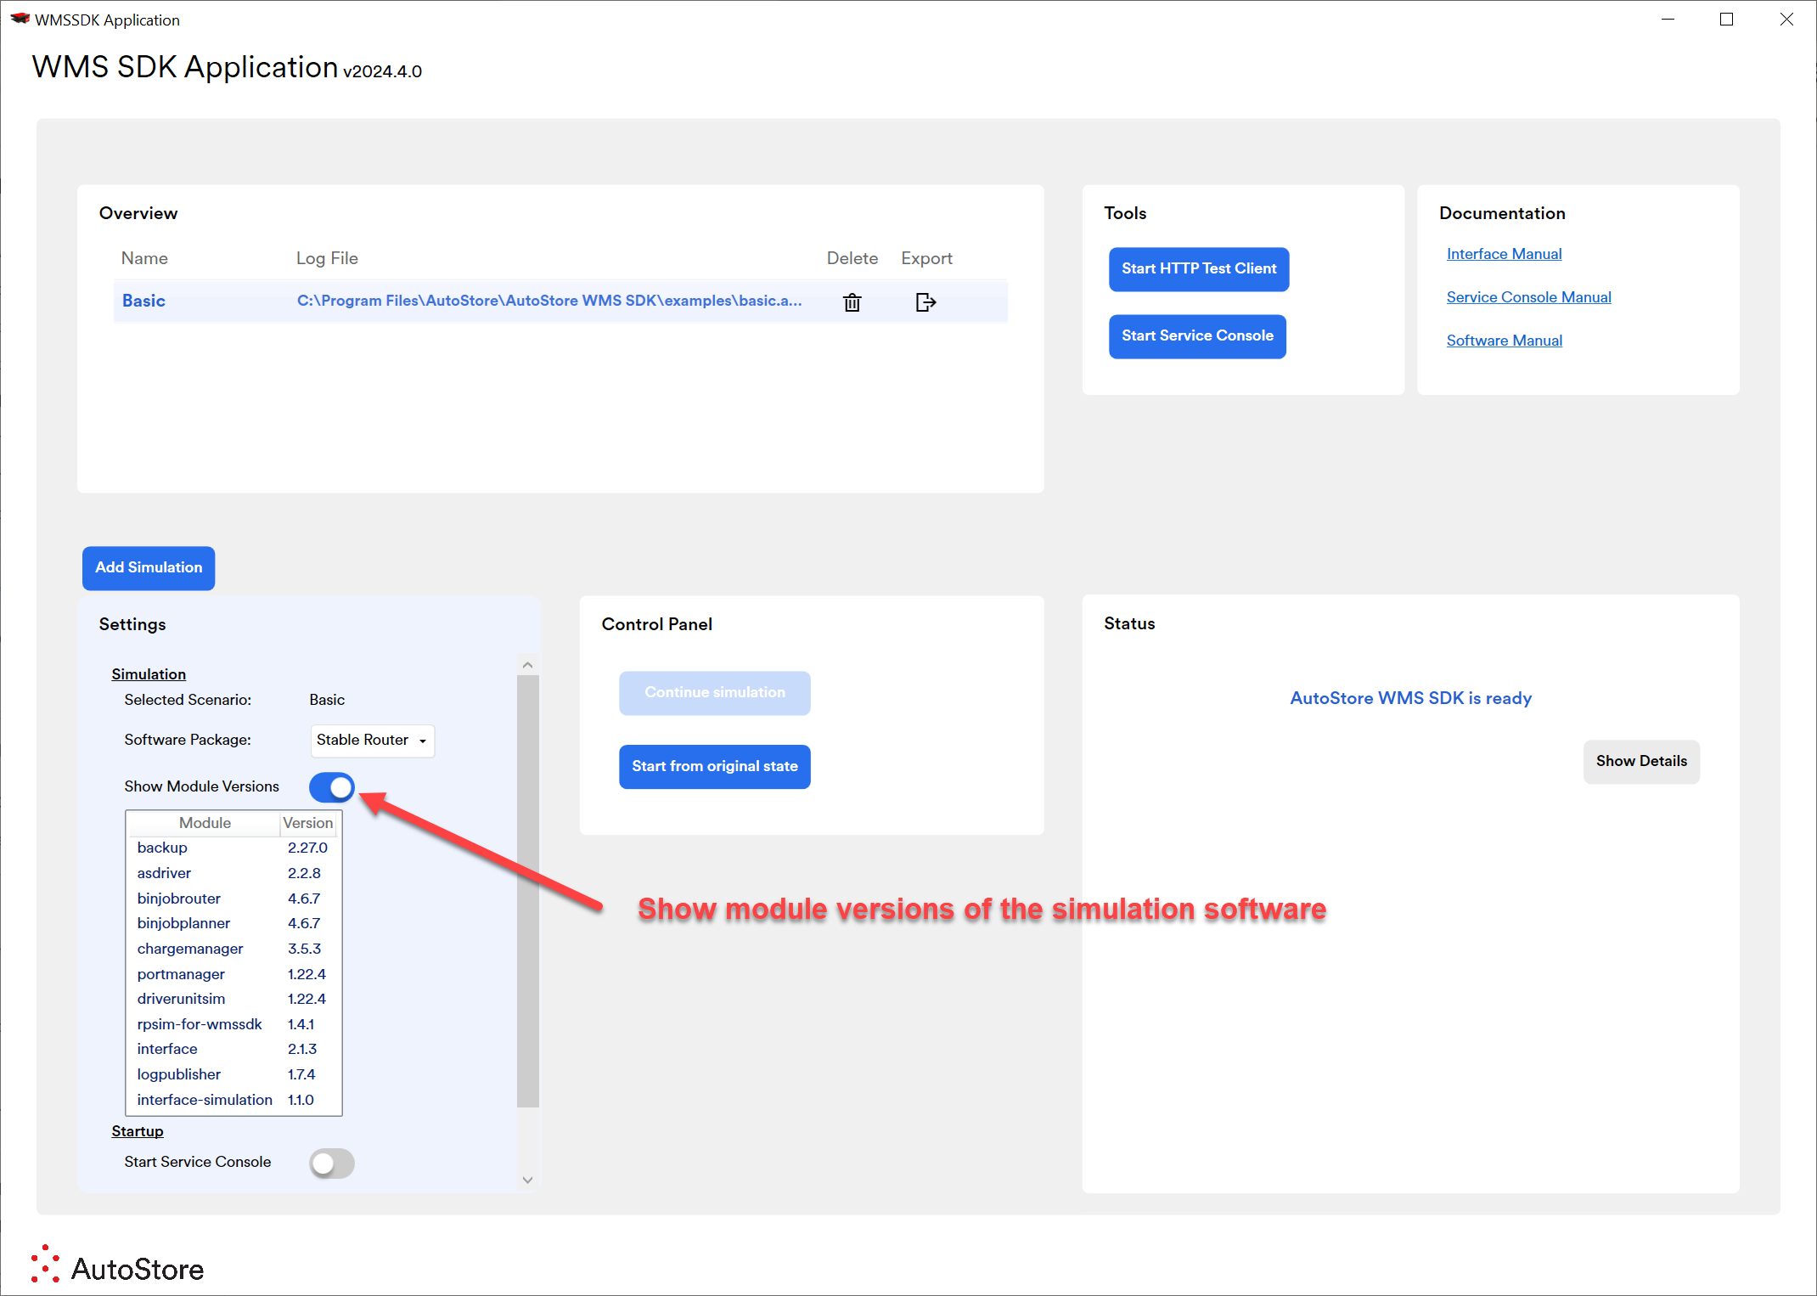The height and width of the screenshot is (1296, 1817).
Task: Click the WMSSDK app icon in title bar
Action: tap(20, 19)
